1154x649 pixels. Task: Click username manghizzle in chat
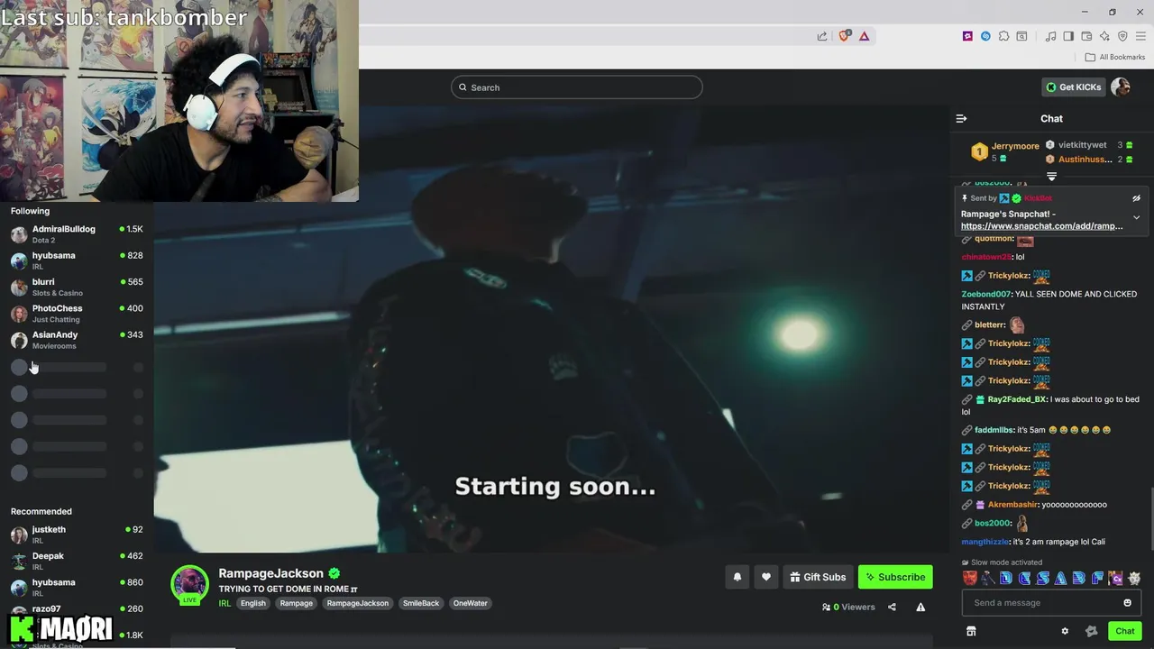point(985,542)
